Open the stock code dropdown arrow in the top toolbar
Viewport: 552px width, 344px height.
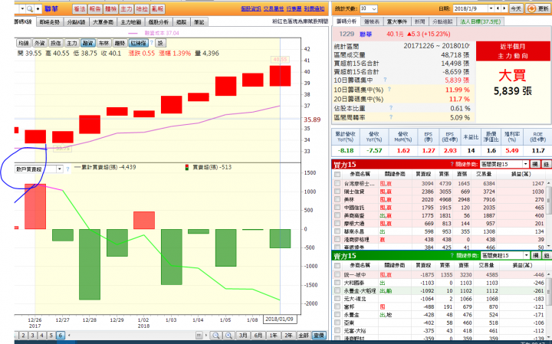pos(22,8)
